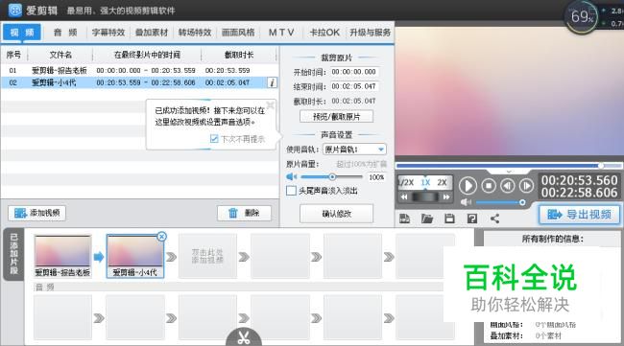Click the share icon

pyautogui.click(x=494, y=219)
